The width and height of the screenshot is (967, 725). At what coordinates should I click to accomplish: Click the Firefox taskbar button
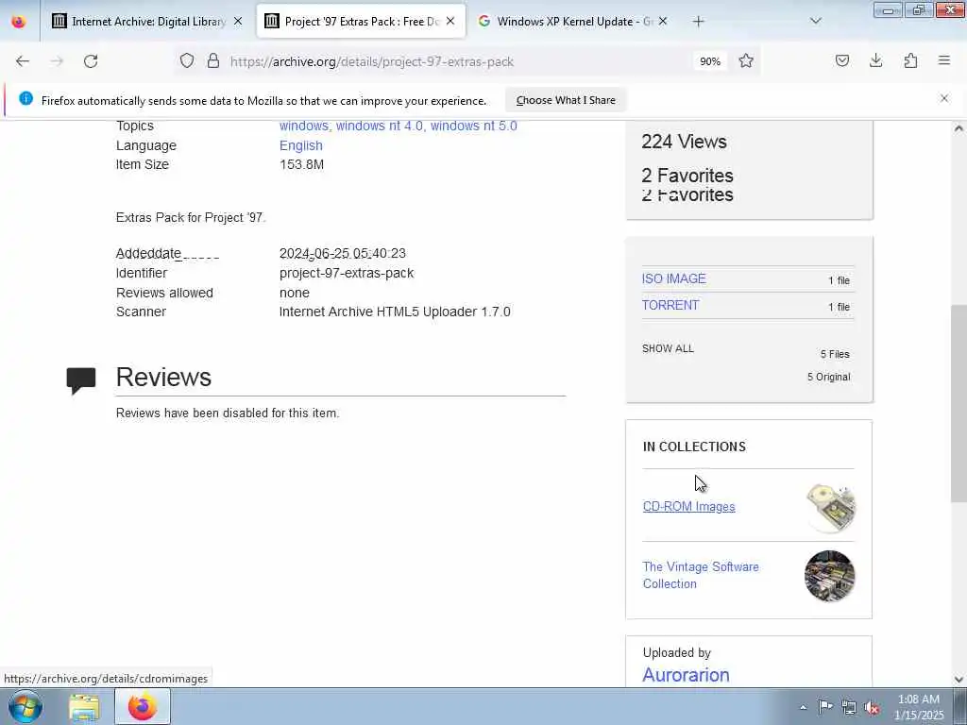click(x=143, y=706)
